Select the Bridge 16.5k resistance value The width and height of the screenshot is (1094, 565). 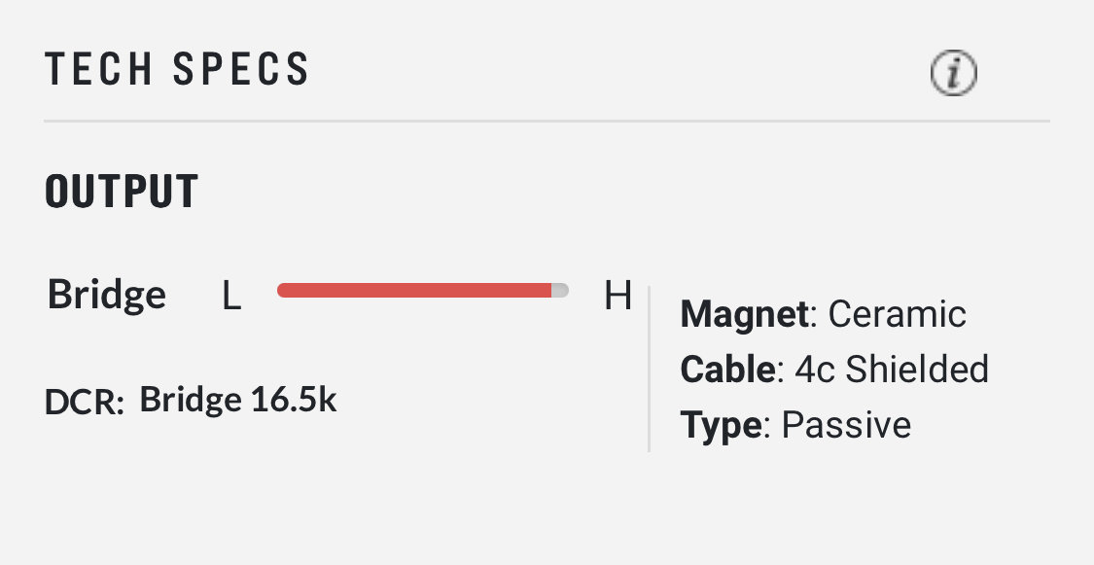[x=238, y=400]
